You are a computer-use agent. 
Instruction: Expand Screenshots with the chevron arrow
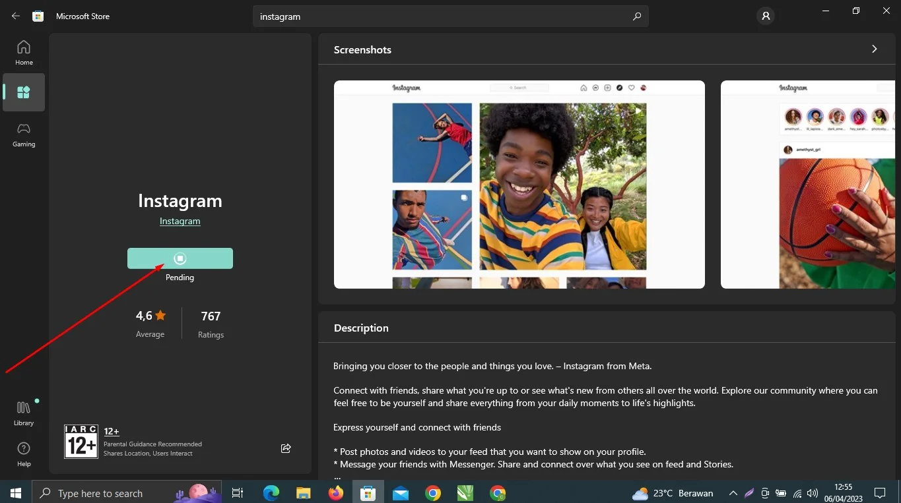[875, 49]
